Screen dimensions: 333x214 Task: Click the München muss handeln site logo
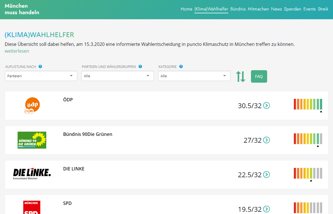pos(22,9)
